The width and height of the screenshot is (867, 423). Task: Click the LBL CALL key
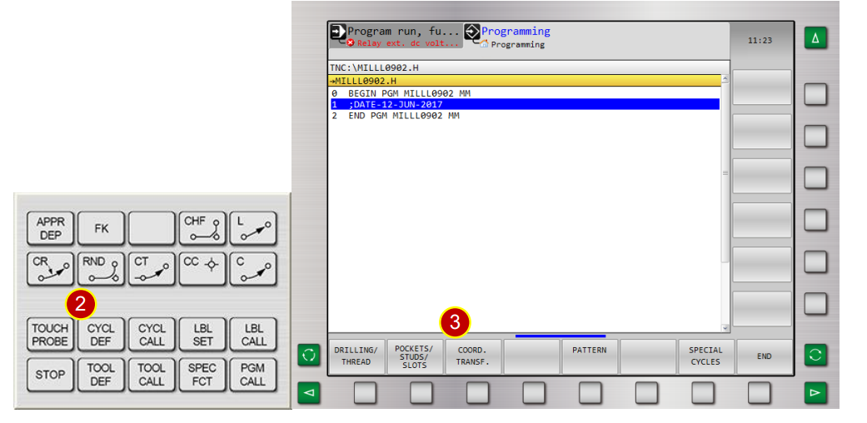(253, 335)
